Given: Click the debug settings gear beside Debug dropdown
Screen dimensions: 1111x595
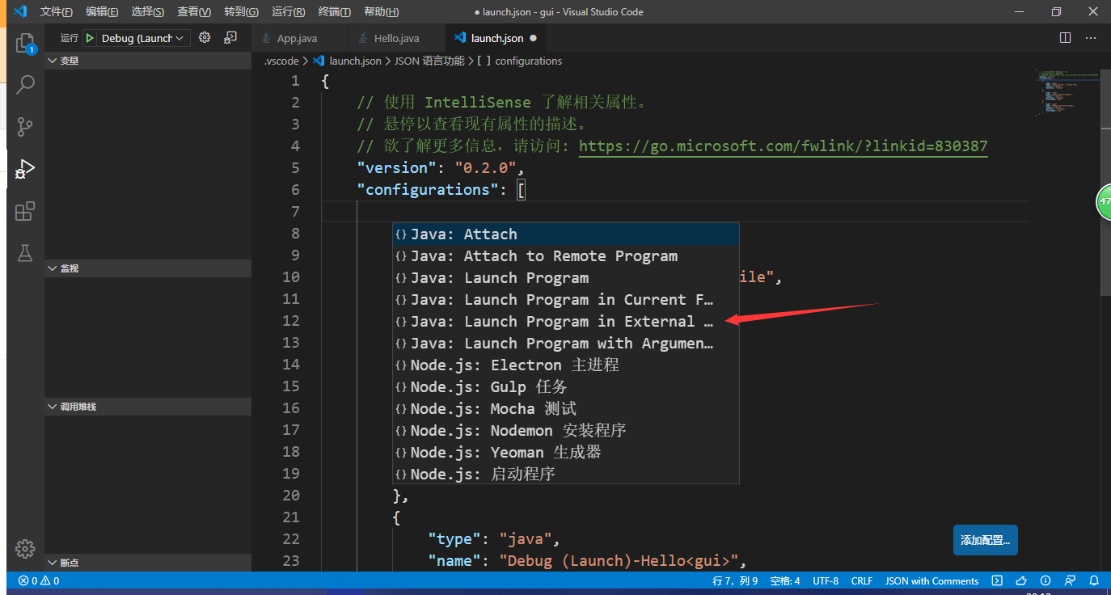Looking at the screenshot, I should click(205, 37).
